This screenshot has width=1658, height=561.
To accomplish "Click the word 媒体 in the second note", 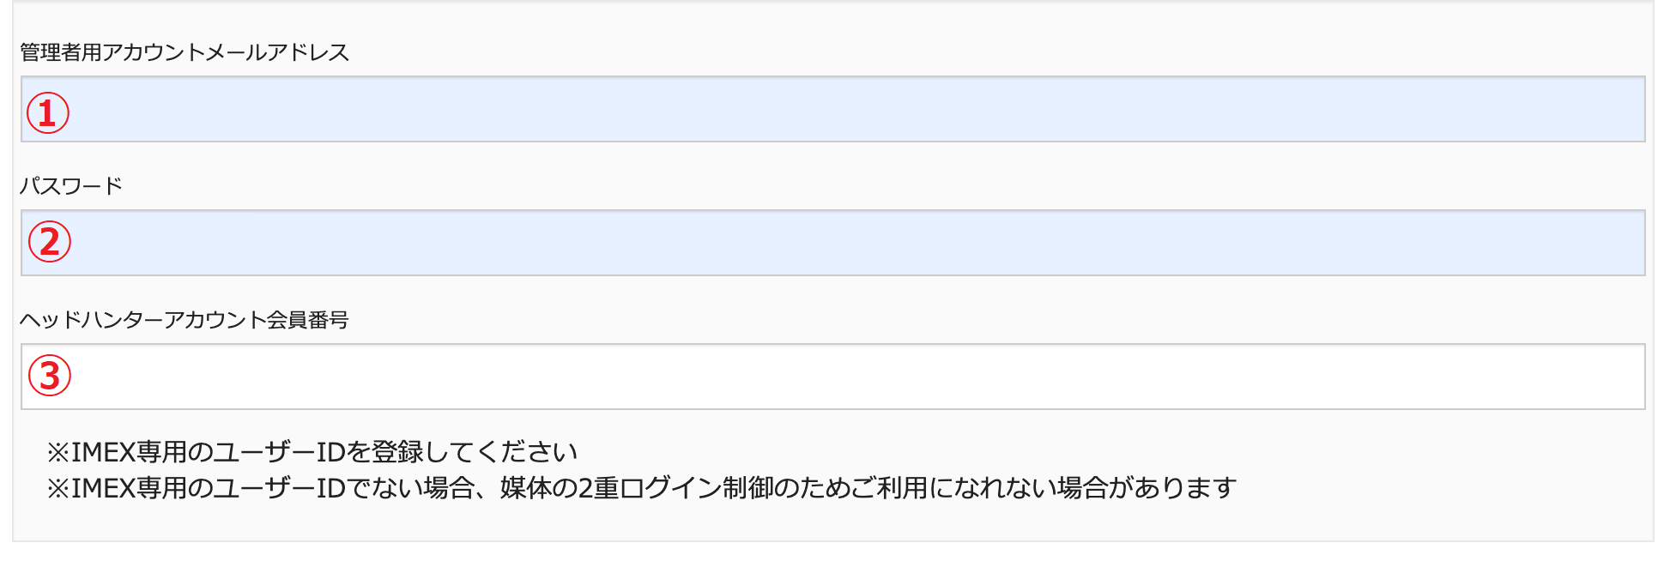I will click(525, 488).
